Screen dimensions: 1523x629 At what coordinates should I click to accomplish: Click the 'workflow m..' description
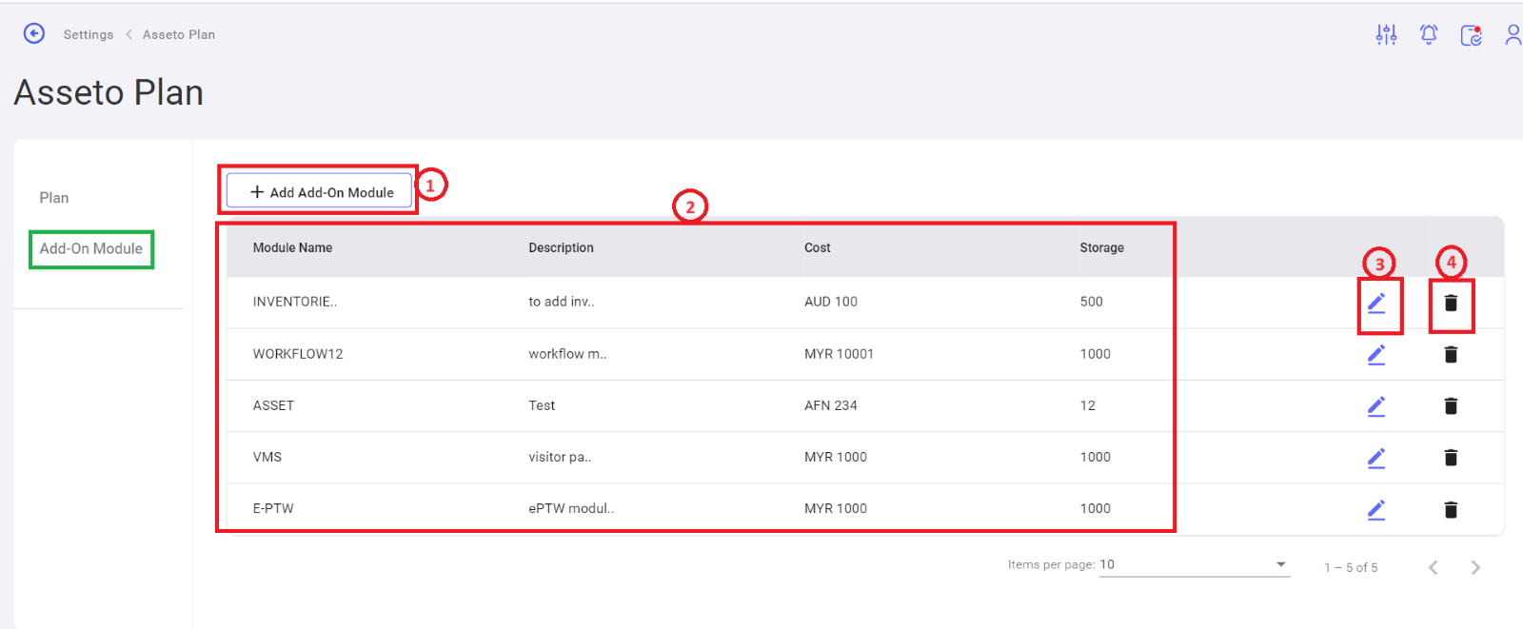567,354
